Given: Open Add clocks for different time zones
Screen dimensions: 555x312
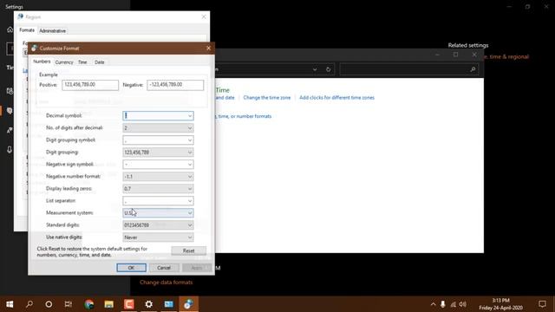Looking at the screenshot, I should click(336, 98).
